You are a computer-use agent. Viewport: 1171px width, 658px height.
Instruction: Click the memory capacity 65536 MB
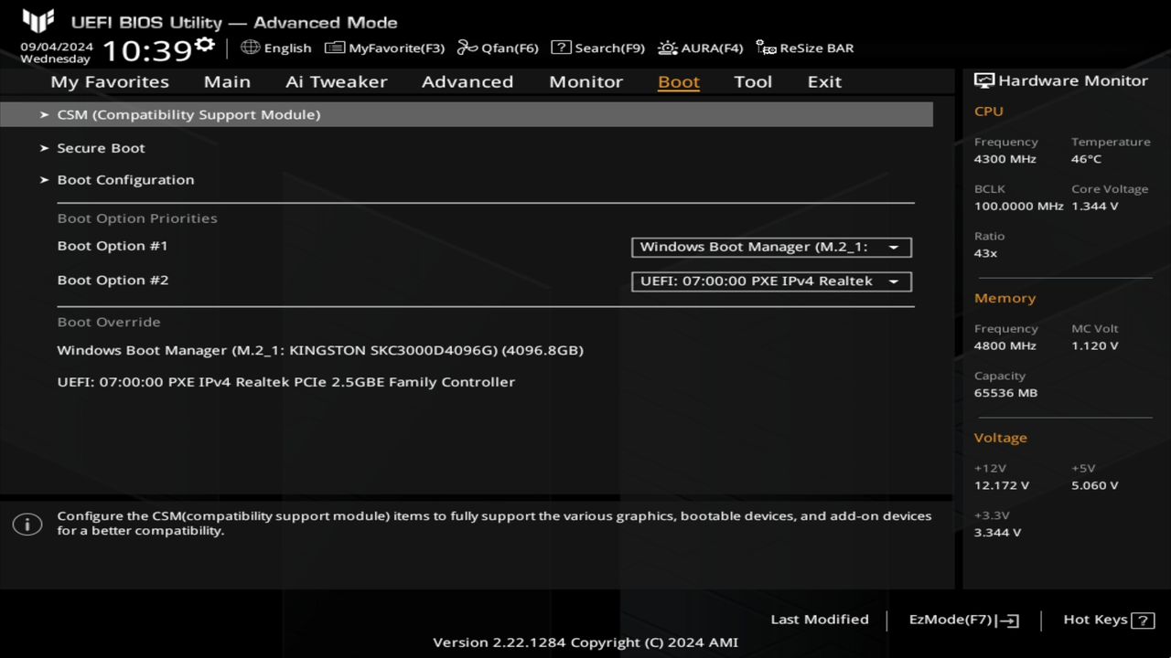click(1006, 393)
